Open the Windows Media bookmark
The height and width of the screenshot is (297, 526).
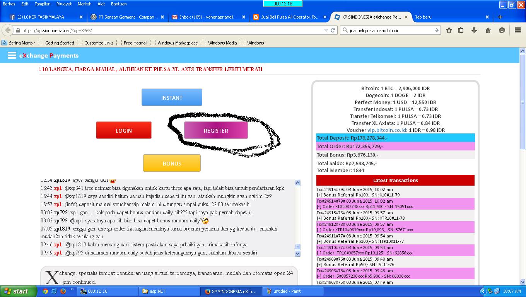coord(219,43)
